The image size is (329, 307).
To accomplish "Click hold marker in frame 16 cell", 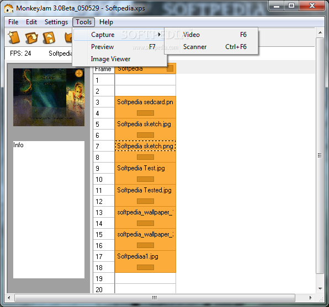I will coord(145,245).
